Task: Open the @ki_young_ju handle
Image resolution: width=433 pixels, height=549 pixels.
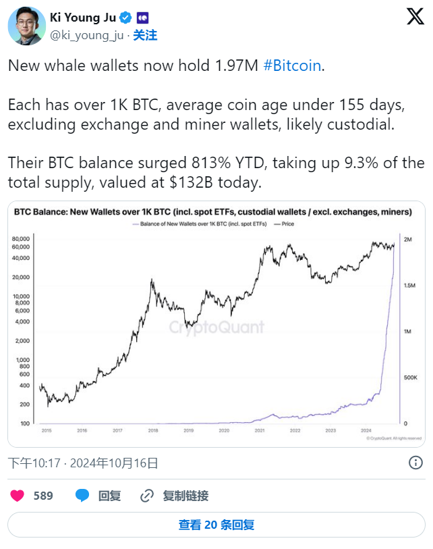Action: coord(87,35)
